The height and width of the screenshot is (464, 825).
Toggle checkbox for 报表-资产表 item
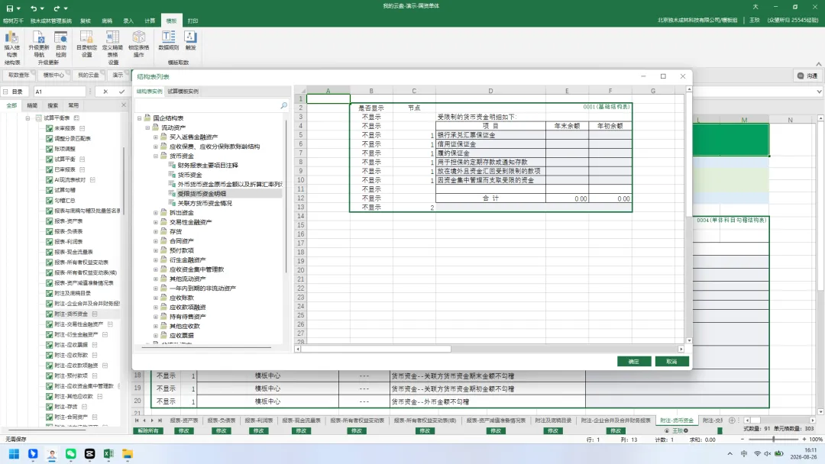click(49, 221)
